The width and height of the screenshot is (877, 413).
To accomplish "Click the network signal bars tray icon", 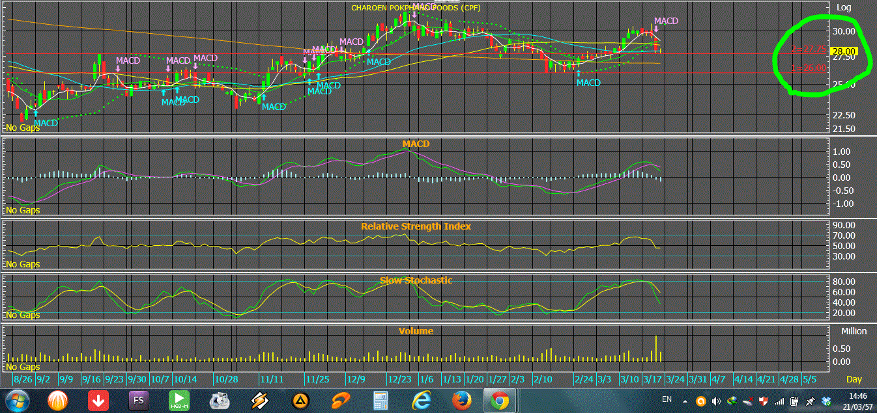I will point(779,401).
